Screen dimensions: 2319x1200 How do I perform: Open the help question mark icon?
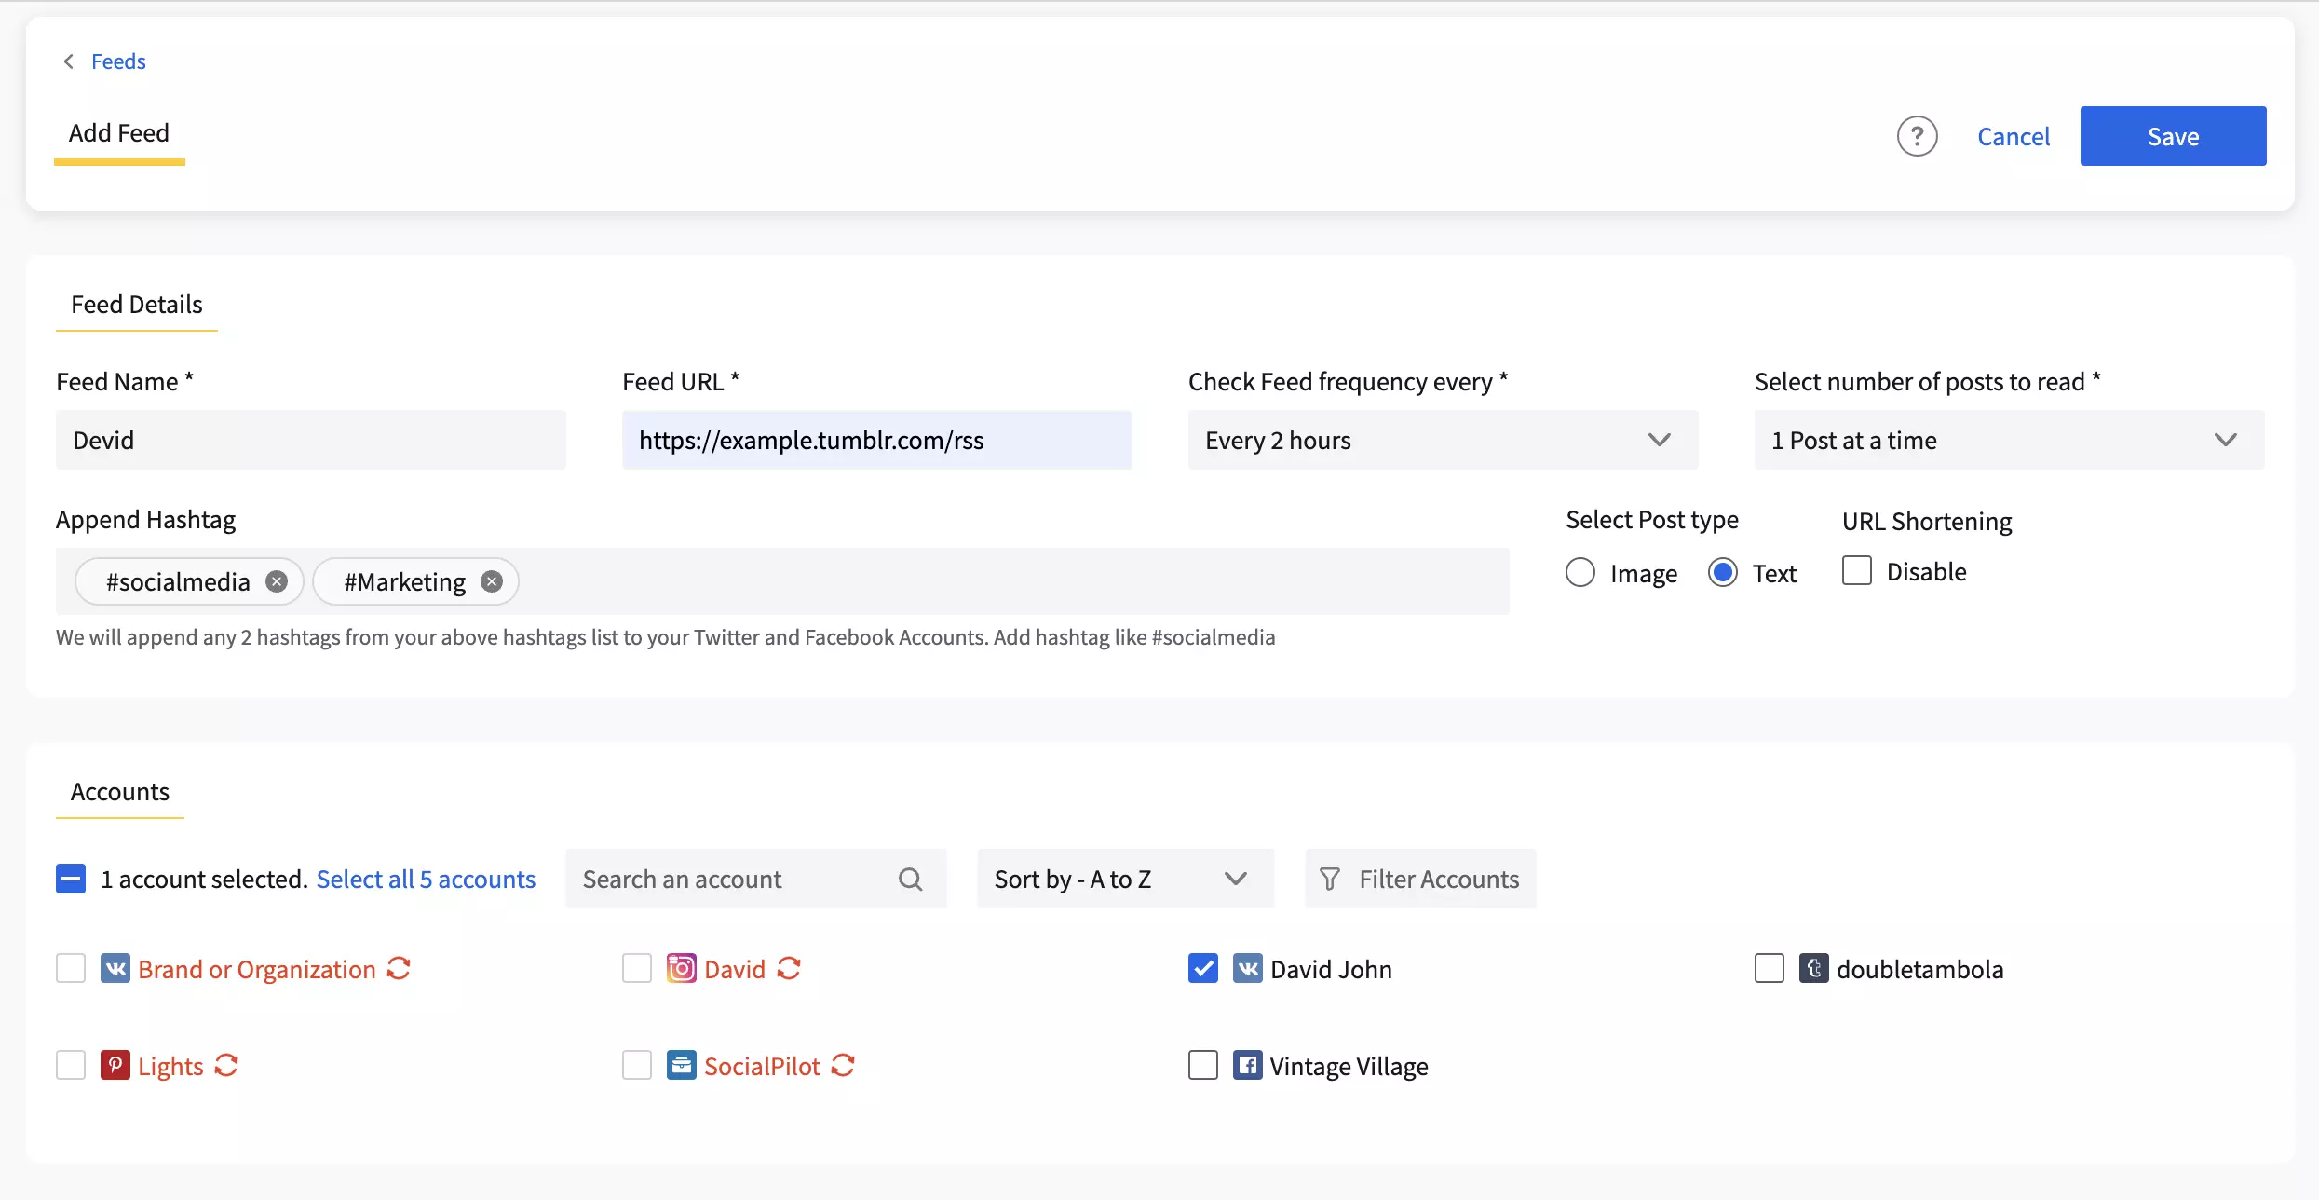(x=1917, y=137)
